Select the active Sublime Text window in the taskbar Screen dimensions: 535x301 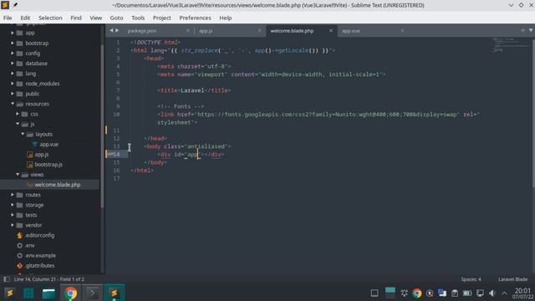coord(115,293)
